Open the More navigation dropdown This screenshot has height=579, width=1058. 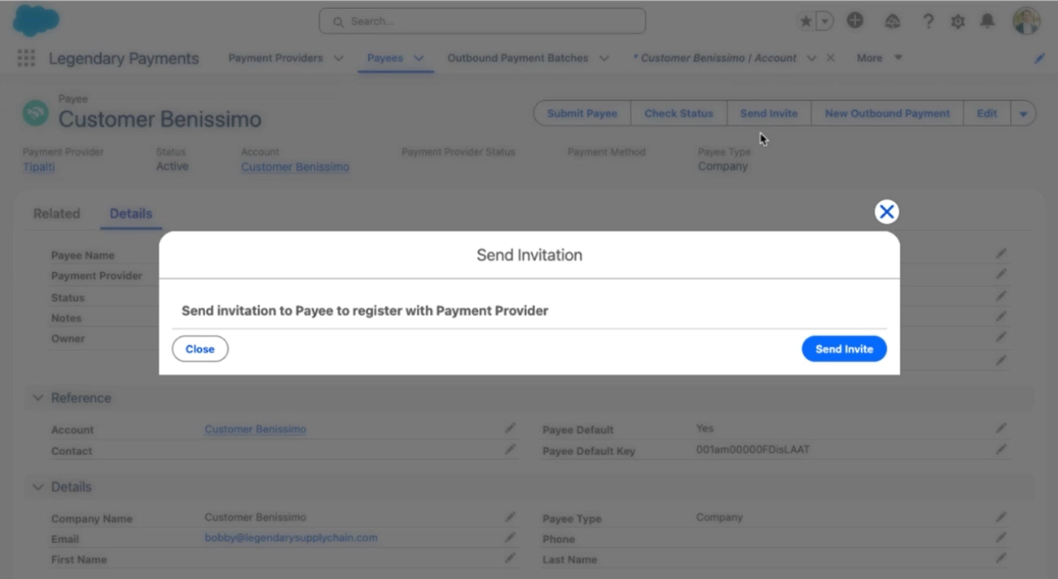879,58
